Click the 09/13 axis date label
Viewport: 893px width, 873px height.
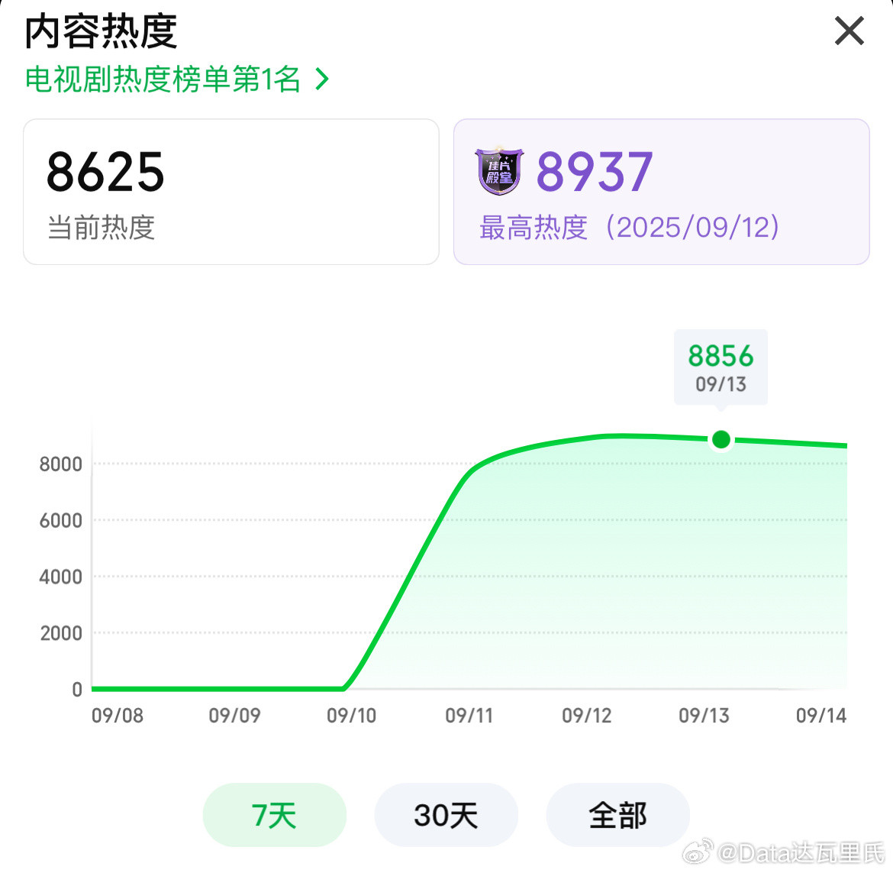pyautogui.click(x=704, y=716)
